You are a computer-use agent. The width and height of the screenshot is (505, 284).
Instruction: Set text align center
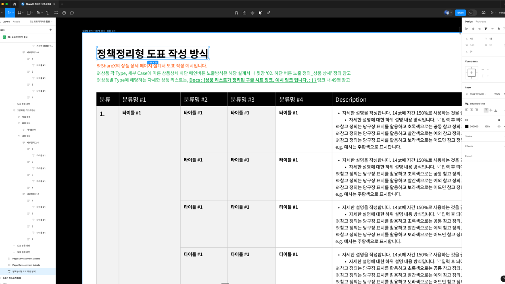tap(472, 110)
